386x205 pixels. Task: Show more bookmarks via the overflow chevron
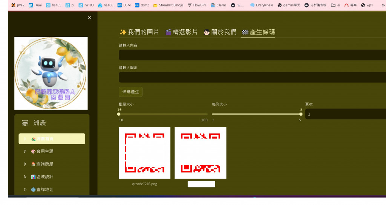(383, 5)
